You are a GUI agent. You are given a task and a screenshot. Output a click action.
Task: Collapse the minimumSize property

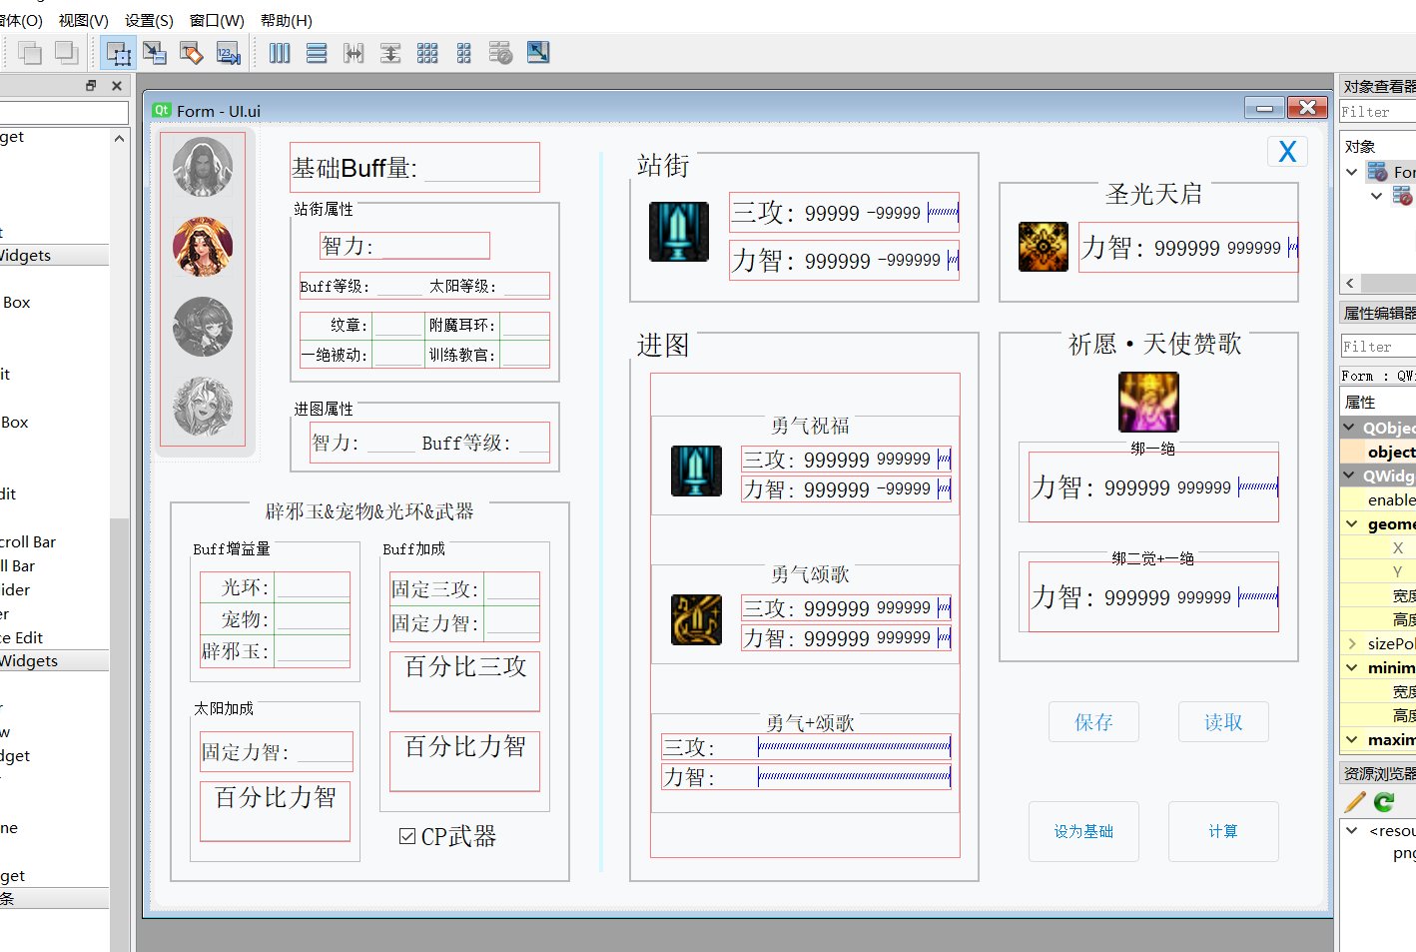pyautogui.click(x=1352, y=667)
